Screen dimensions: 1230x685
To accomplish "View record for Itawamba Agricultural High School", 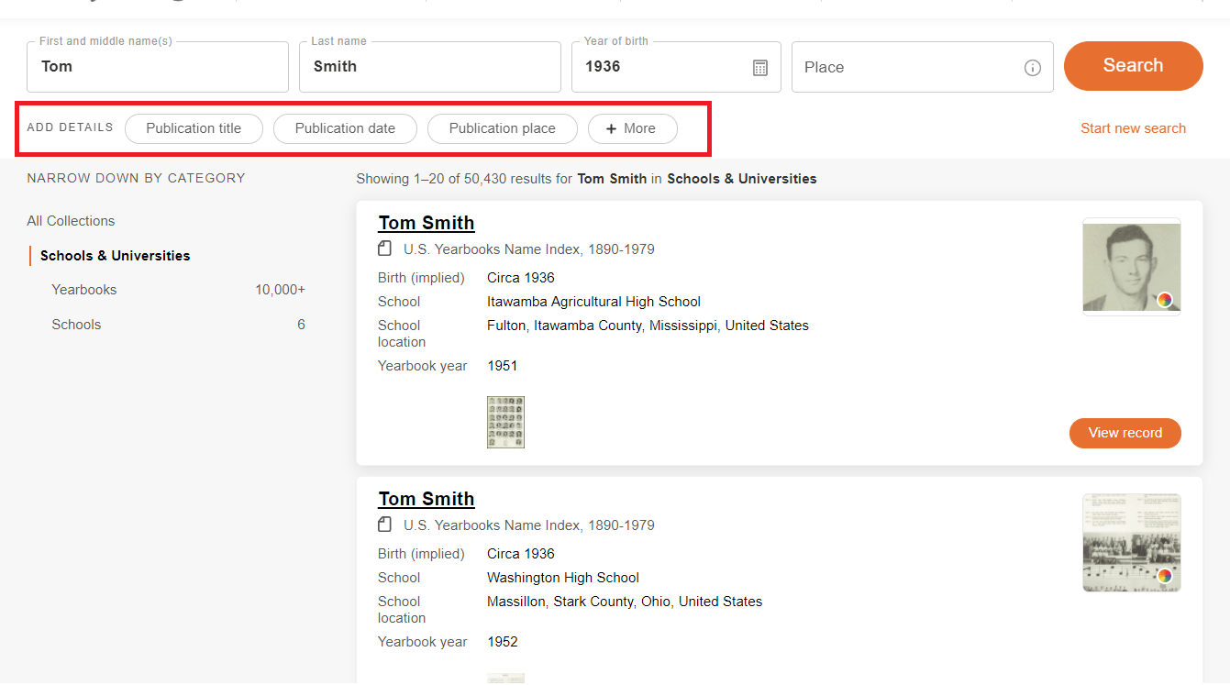I will 1125,433.
